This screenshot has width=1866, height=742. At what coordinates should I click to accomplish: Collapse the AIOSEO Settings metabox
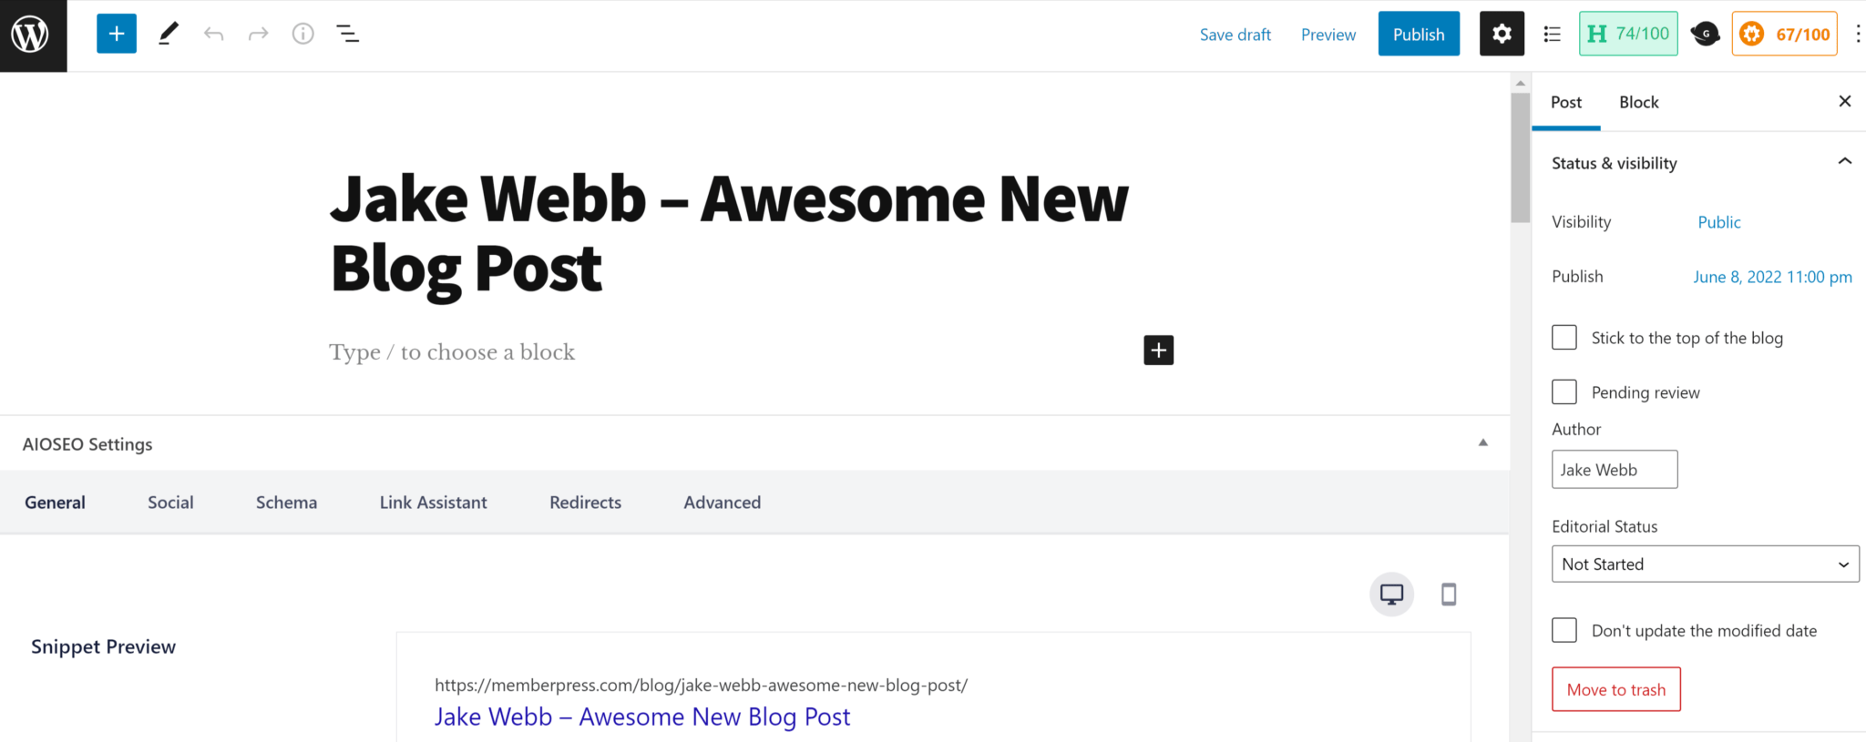[x=1482, y=442]
